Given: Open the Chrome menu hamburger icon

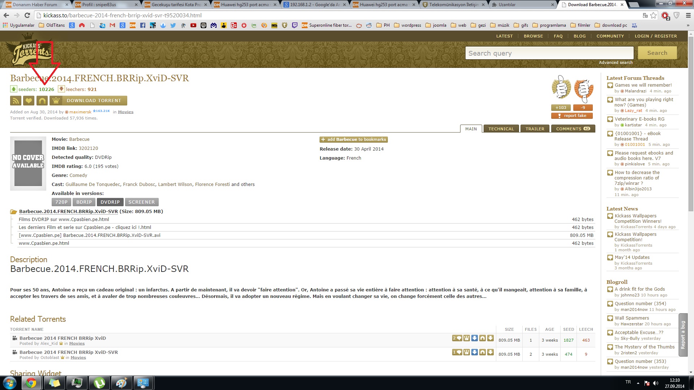Looking at the screenshot, I should click(688, 15).
